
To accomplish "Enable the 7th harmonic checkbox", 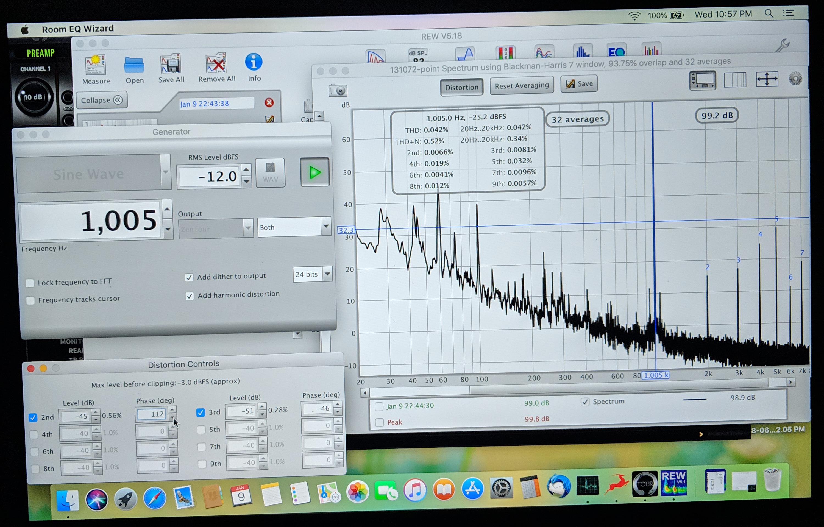I will [x=202, y=447].
